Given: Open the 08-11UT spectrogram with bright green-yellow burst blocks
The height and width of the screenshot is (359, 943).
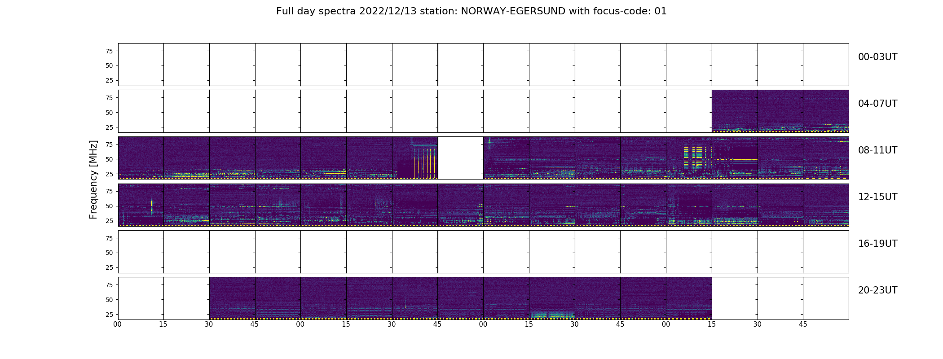Looking at the screenshot, I should tap(689, 158).
